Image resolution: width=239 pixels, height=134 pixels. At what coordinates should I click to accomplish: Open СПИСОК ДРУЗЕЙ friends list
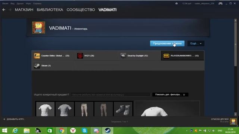(x=220, y=119)
